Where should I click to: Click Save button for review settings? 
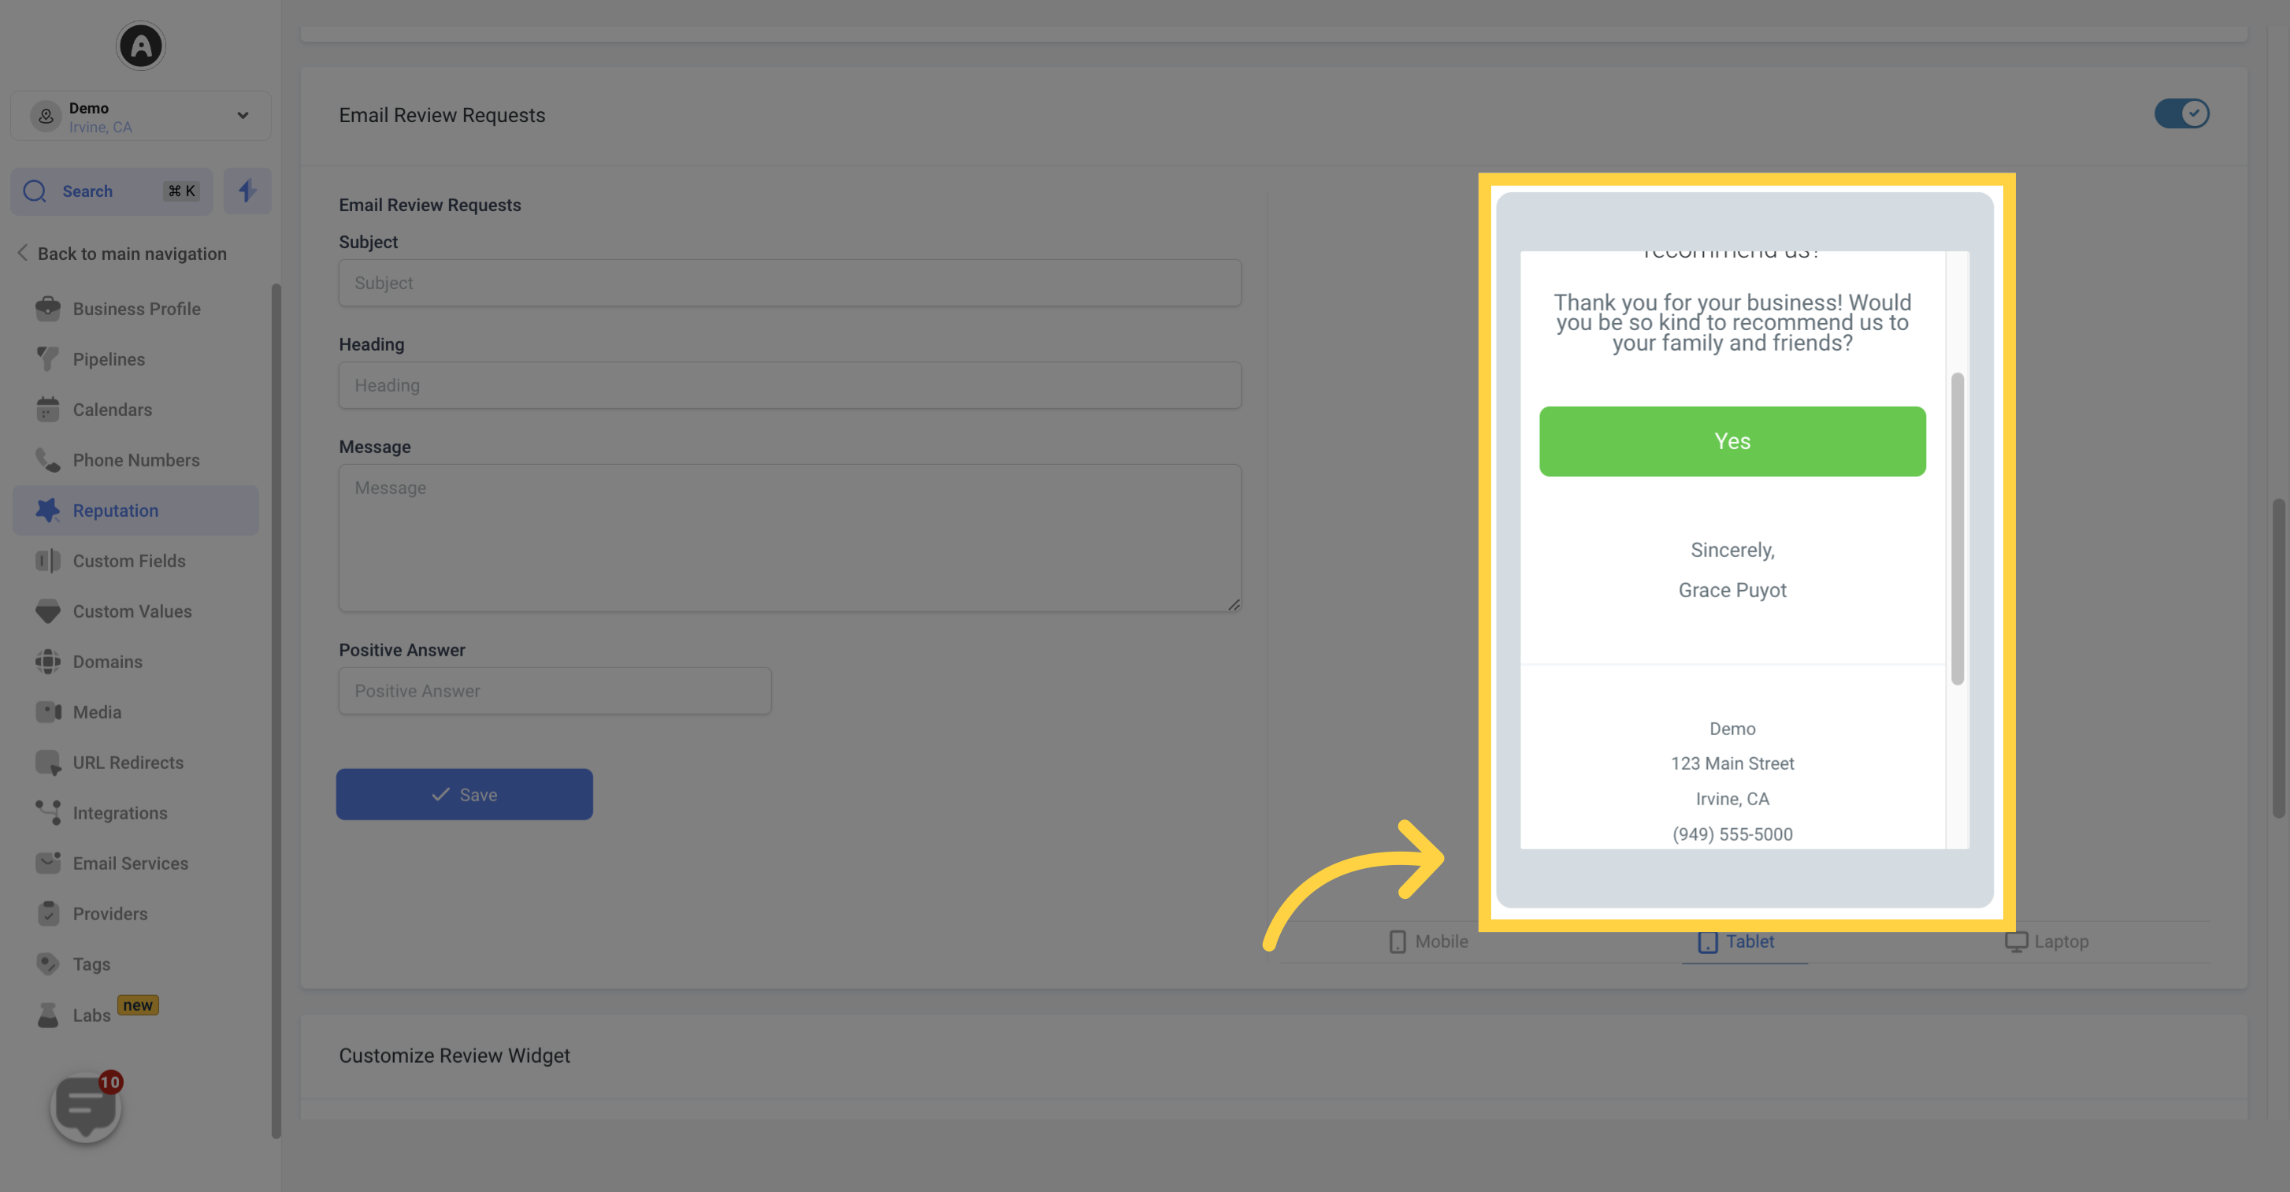pos(465,793)
